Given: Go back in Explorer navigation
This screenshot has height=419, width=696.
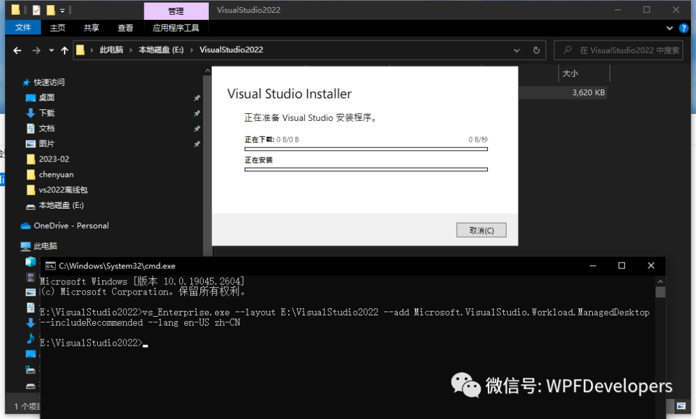Looking at the screenshot, I should (x=17, y=50).
